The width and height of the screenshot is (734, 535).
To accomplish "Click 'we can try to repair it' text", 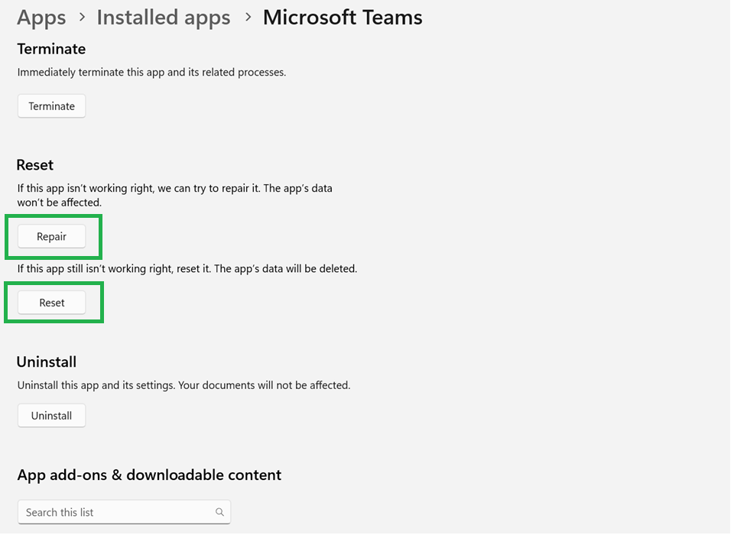I will (209, 189).
